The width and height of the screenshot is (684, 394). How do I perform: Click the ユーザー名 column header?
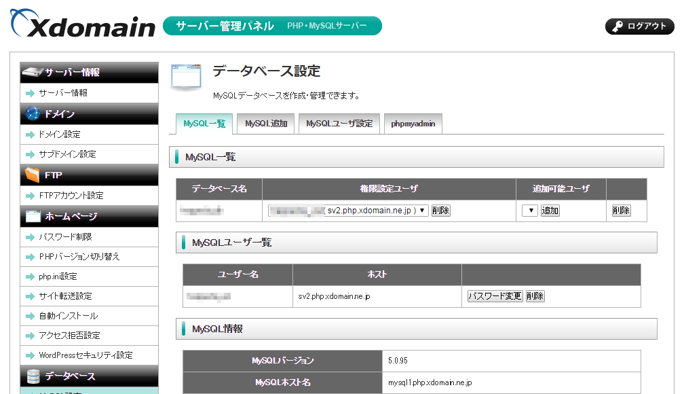pos(237,274)
